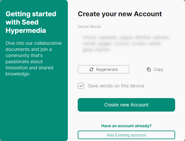Click the divider line below Create new Account
The height and width of the screenshot is (141, 185).
[x=126, y=117]
